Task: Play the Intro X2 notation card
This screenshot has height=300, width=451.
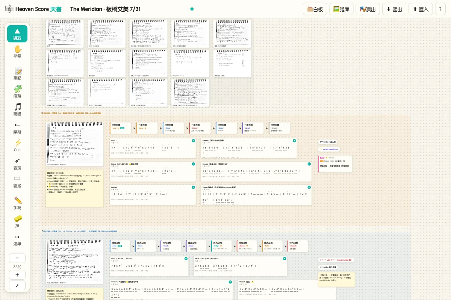Action: tap(193, 141)
